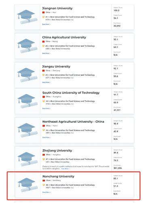Screen dimensions: 152x203
Task: Open South China University of Technology title
Action: [71, 93]
